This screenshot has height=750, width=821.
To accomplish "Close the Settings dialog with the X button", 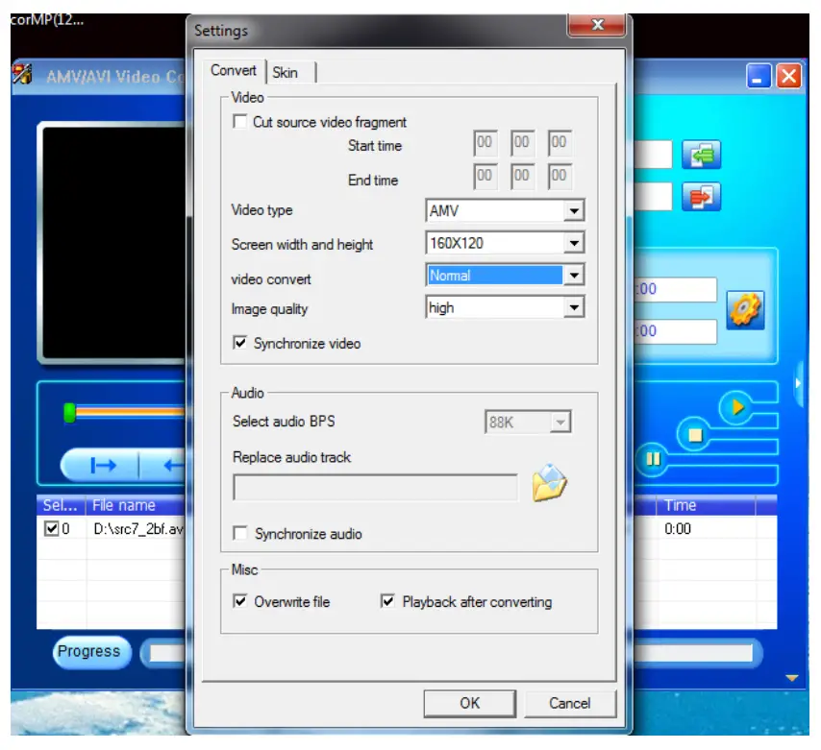I will [597, 25].
